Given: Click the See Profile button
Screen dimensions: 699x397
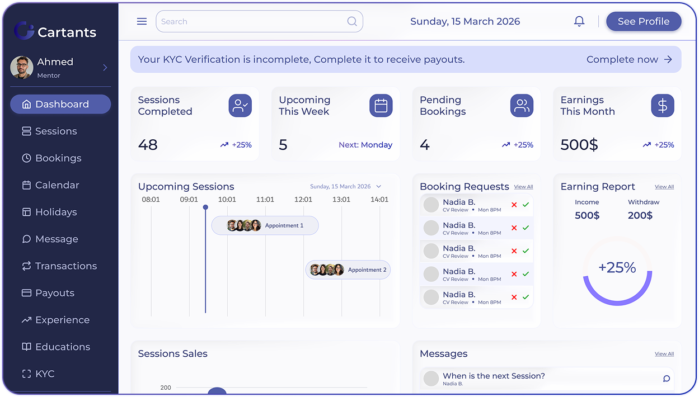Looking at the screenshot, I should tap(644, 21).
